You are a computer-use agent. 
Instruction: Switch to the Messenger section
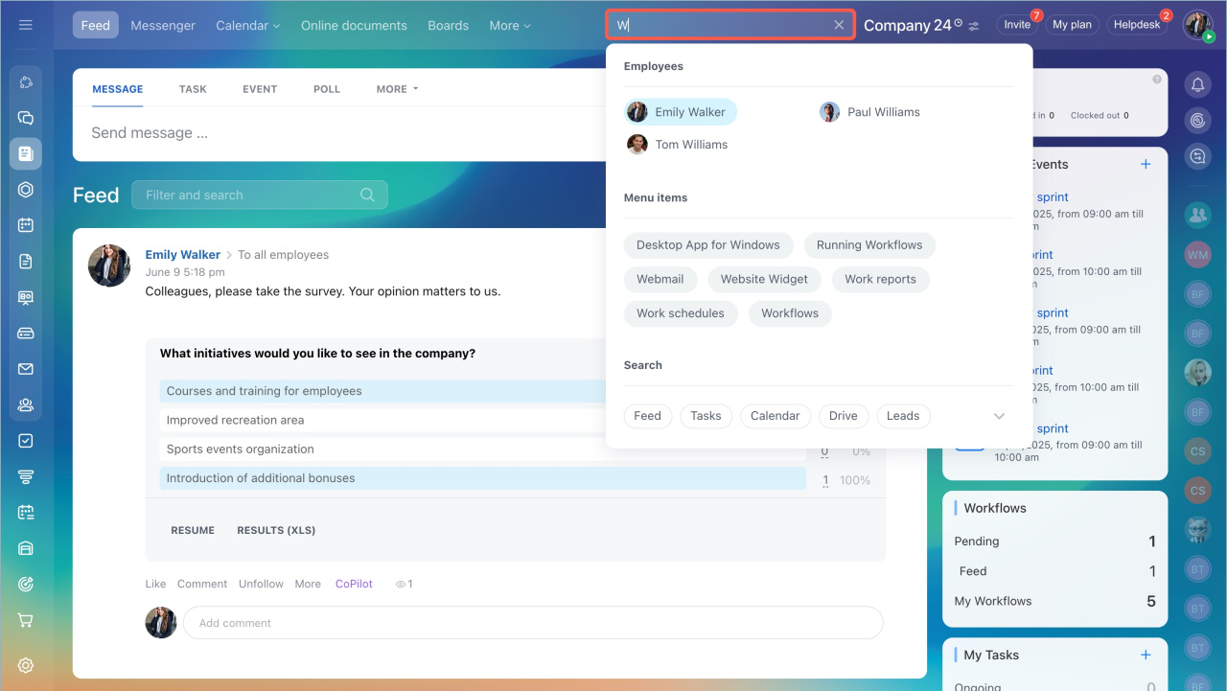[163, 26]
